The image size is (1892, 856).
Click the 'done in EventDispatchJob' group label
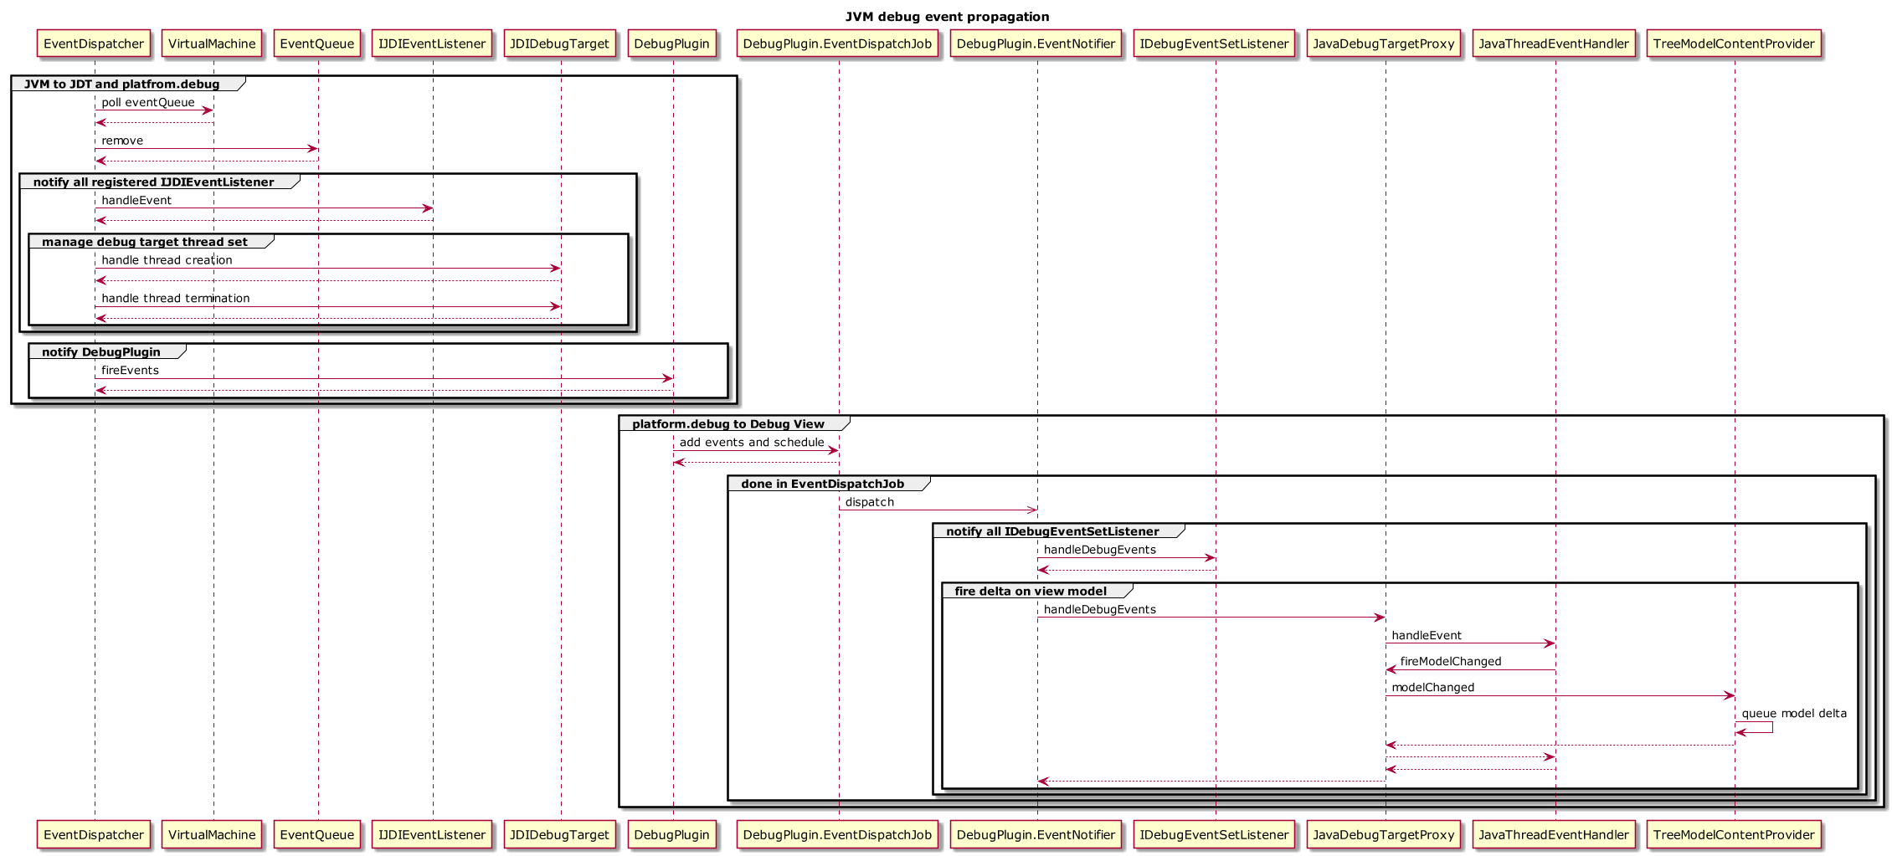point(823,484)
